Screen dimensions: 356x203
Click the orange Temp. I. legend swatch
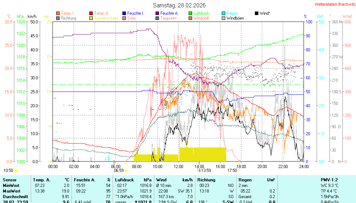pyautogui.click(x=58, y=13)
